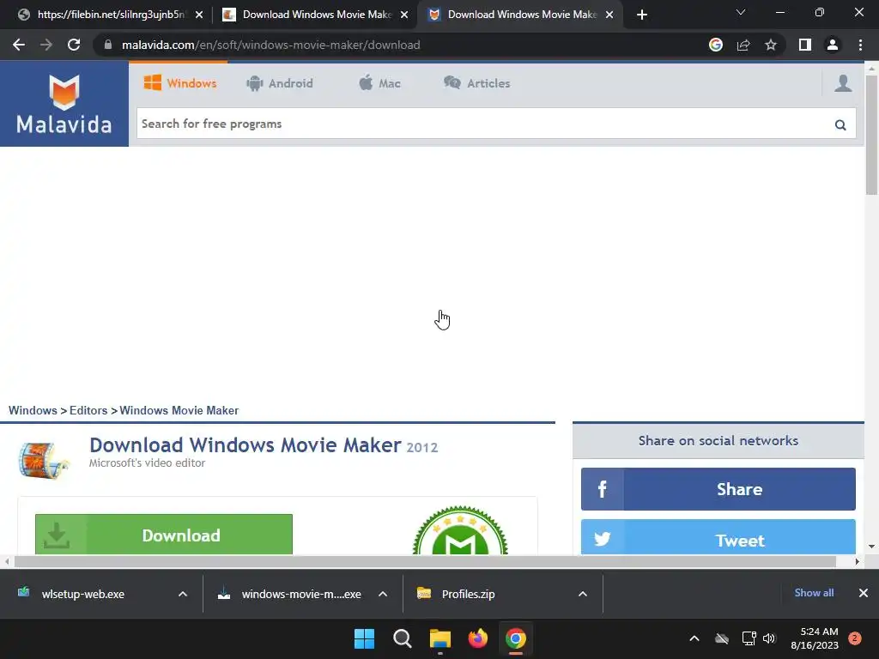Expand windows-movie-m....exe download options
This screenshot has height=659, width=879.
click(x=383, y=594)
